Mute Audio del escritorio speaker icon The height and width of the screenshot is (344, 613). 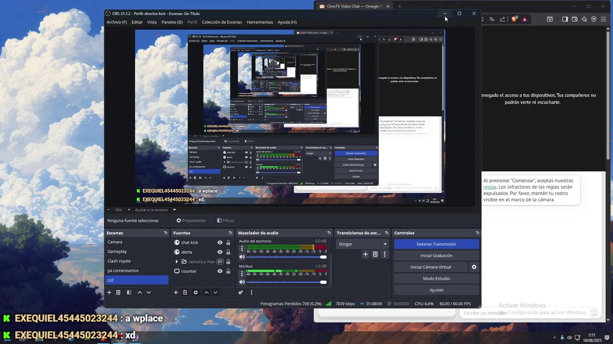[x=242, y=257]
